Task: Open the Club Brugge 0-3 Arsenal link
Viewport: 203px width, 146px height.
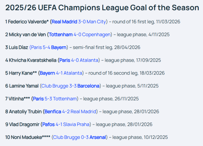Action: (x=79, y=137)
